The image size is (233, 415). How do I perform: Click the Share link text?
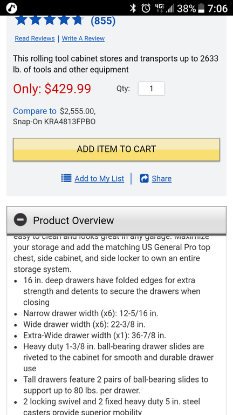point(162,179)
